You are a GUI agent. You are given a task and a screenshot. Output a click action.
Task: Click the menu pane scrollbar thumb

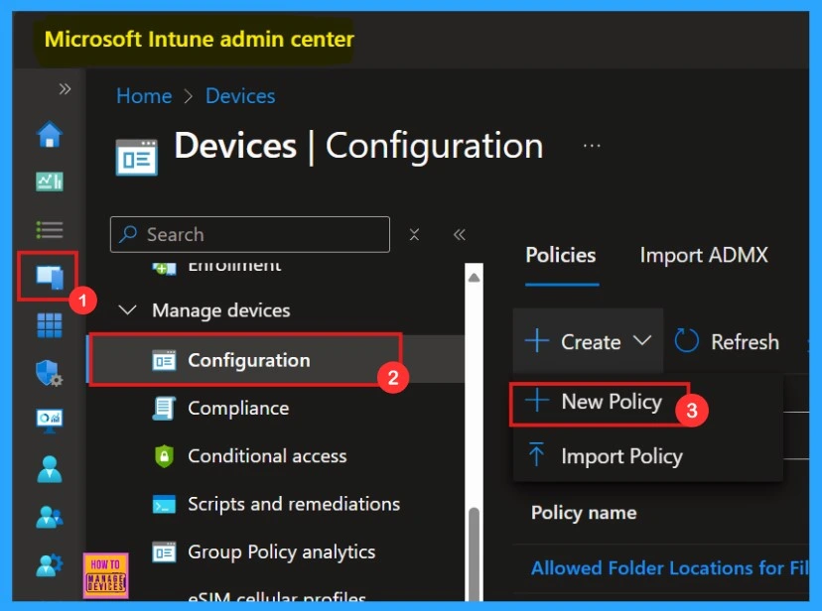tap(474, 552)
